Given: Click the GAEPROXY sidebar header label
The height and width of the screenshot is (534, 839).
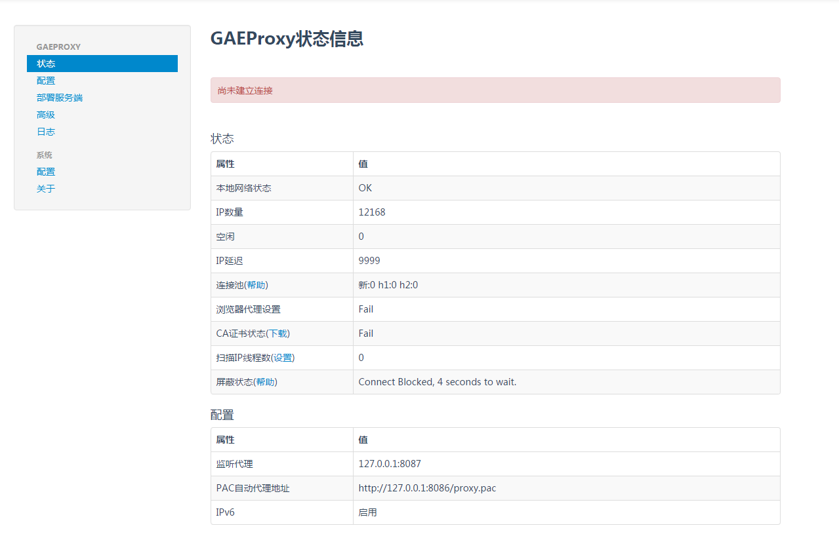Looking at the screenshot, I should pos(58,47).
